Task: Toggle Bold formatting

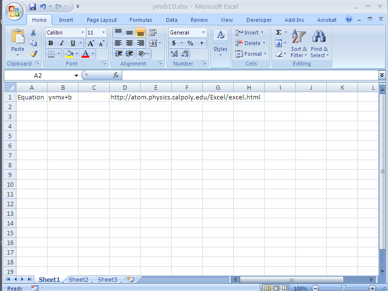Action: click(x=50, y=43)
